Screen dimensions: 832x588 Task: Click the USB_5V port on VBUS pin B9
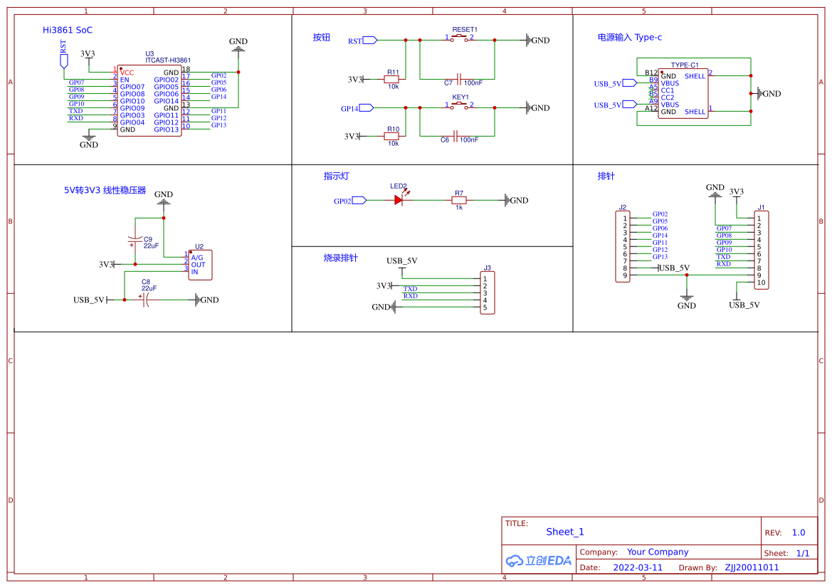[x=616, y=83]
